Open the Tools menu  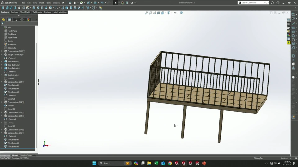tap(48, 3)
